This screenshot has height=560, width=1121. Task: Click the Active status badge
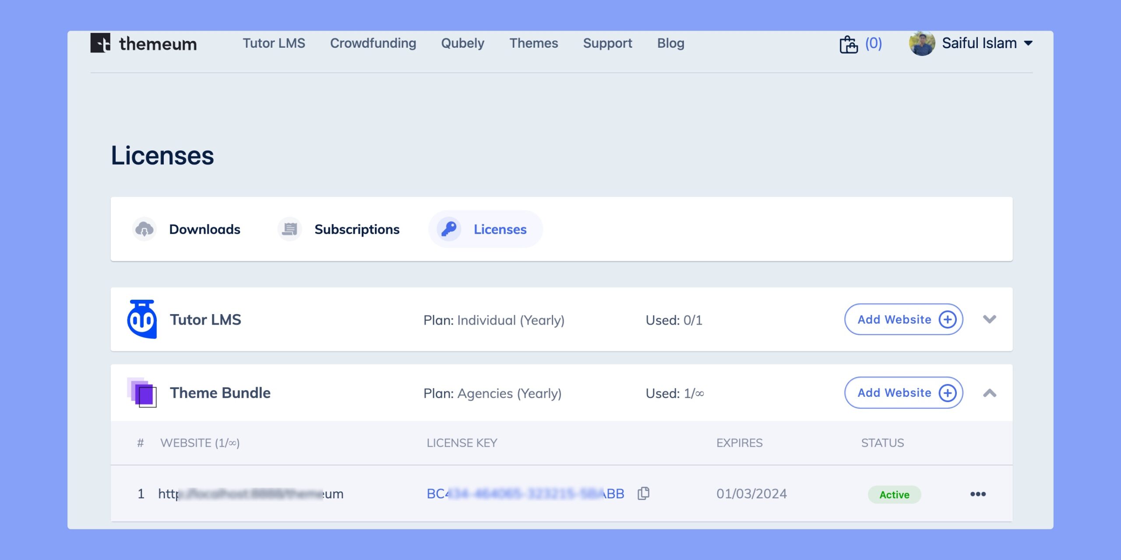pyautogui.click(x=895, y=494)
